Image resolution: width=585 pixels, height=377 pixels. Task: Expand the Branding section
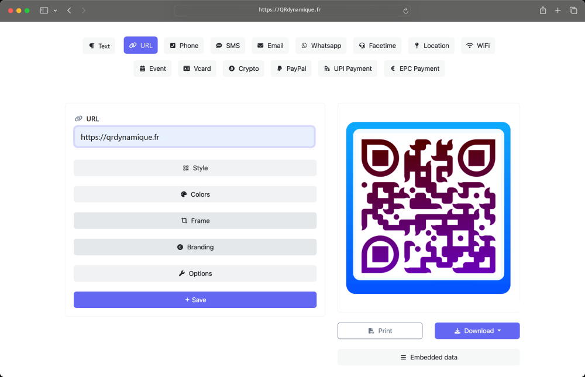[195, 247]
